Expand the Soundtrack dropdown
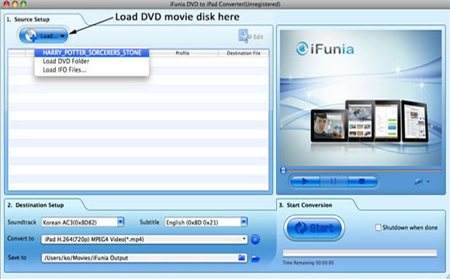The width and height of the screenshot is (450, 279). 120,222
